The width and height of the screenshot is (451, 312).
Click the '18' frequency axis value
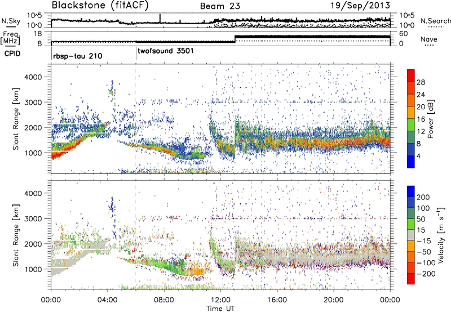click(38, 34)
